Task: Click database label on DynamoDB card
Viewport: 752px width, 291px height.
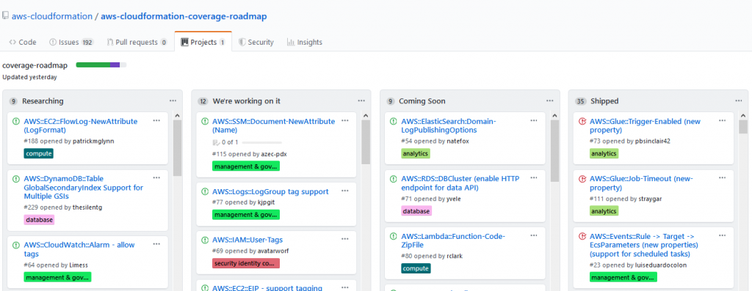Action: pyautogui.click(x=39, y=220)
